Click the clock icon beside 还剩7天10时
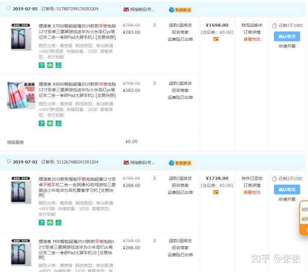Screen dimensions: 308x272 click(275, 25)
